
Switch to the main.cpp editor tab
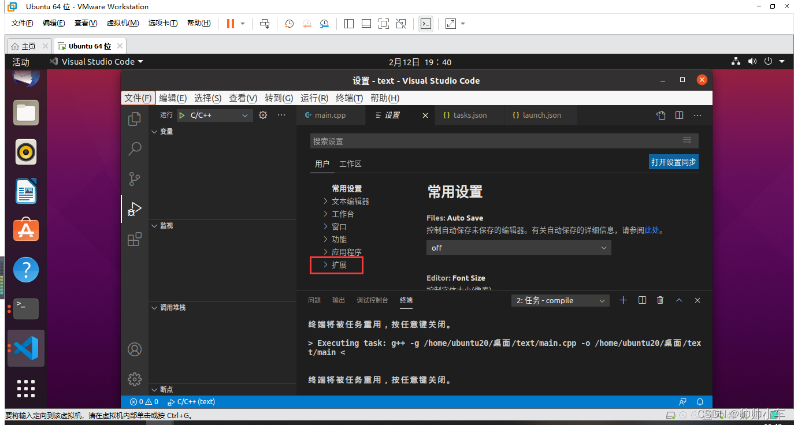tap(330, 115)
